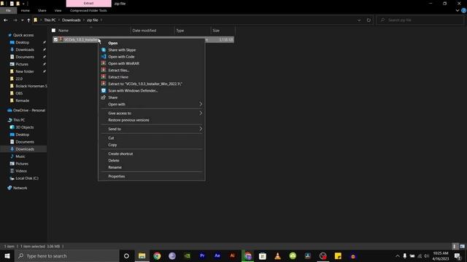The width and height of the screenshot is (467, 262).
Task: Open the File ribbon tab
Action: point(8,10)
